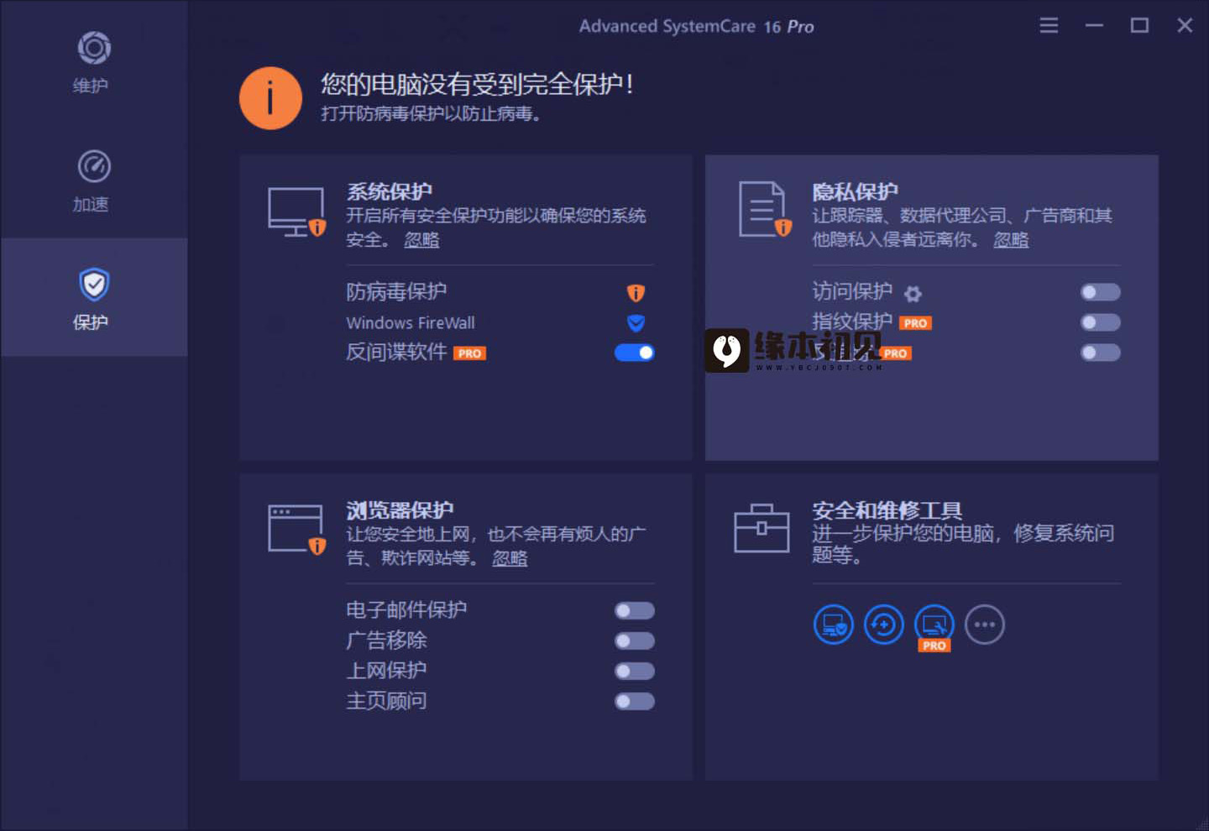This screenshot has width=1209, height=831.
Task: Click the PRO badge next to 反间谍软件
Action: coord(470,353)
